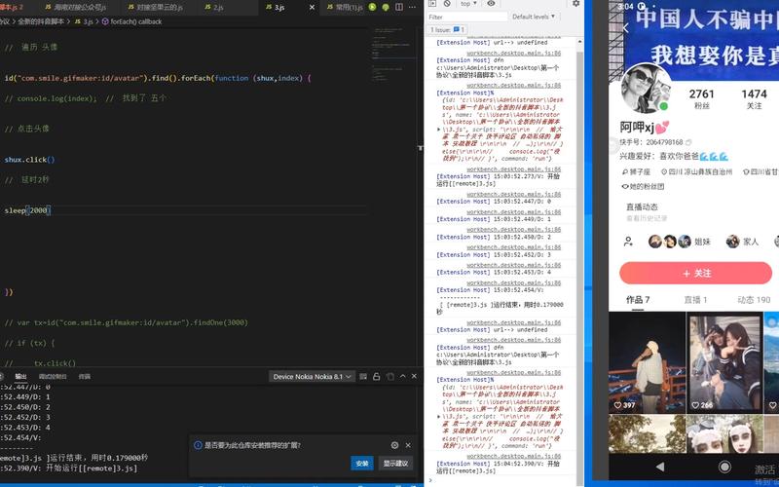
Task: Click the phone back arrow on profile
Action: [x=626, y=28]
